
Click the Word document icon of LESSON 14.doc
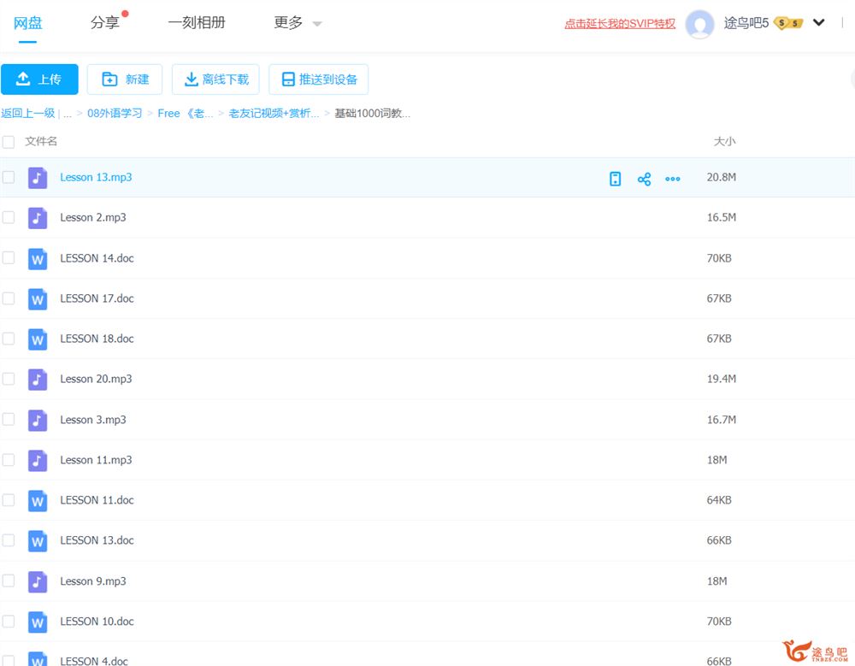[x=38, y=258]
